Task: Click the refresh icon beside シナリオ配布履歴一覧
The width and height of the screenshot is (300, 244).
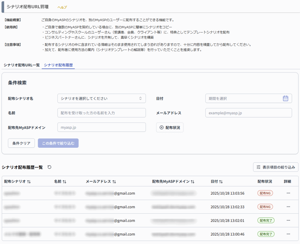Action: (x=50, y=167)
